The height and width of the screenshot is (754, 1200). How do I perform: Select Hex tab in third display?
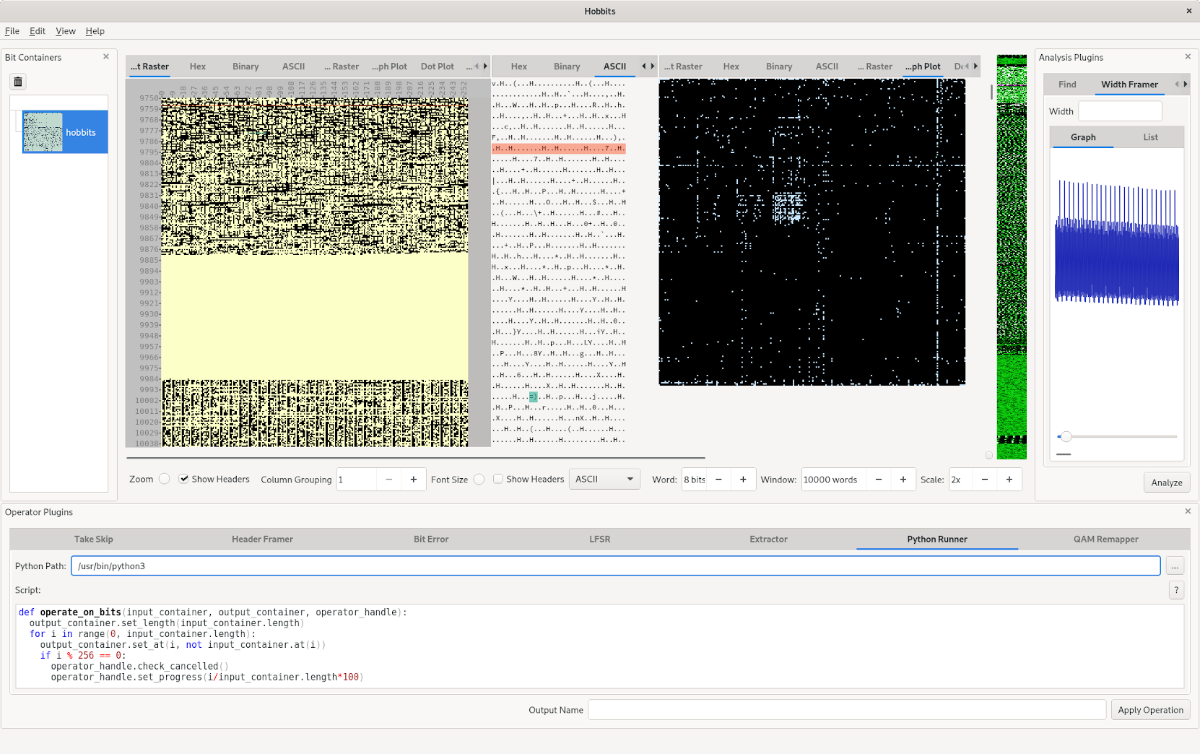pos(731,66)
